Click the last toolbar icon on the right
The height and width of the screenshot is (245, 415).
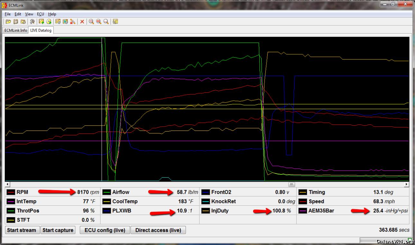(x=115, y=22)
